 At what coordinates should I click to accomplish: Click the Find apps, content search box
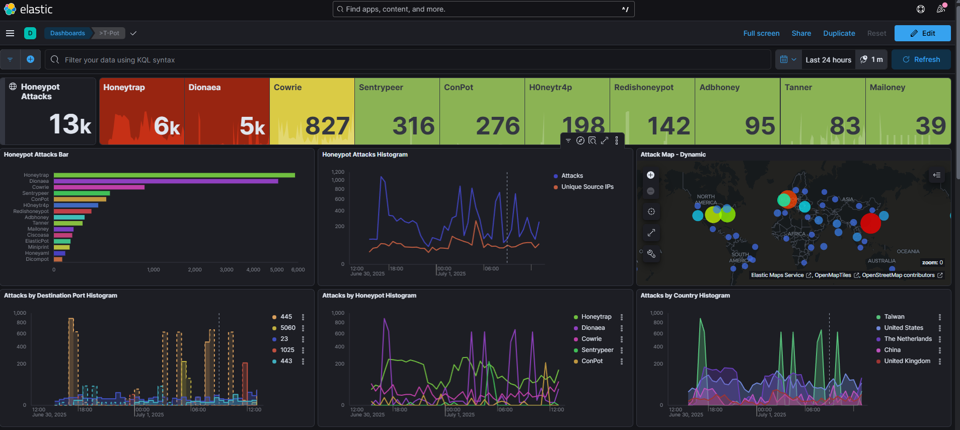pyautogui.click(x=483, y=9)
